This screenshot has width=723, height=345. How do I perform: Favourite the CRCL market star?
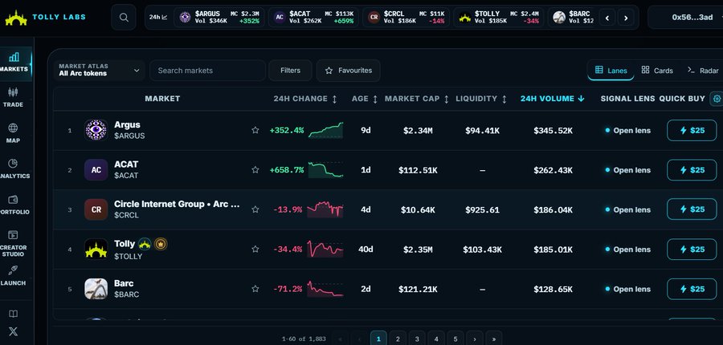point(255,209)
